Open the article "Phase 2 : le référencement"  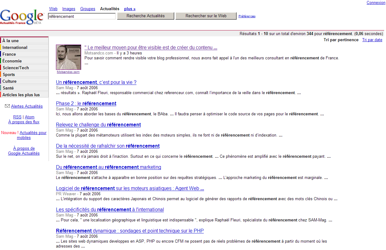point(86,104)
